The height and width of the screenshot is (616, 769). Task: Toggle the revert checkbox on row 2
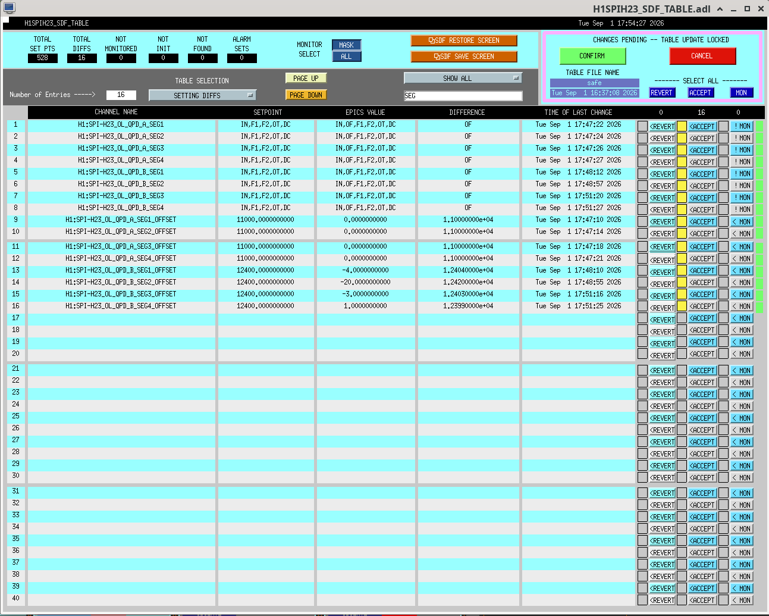(642, 138)
